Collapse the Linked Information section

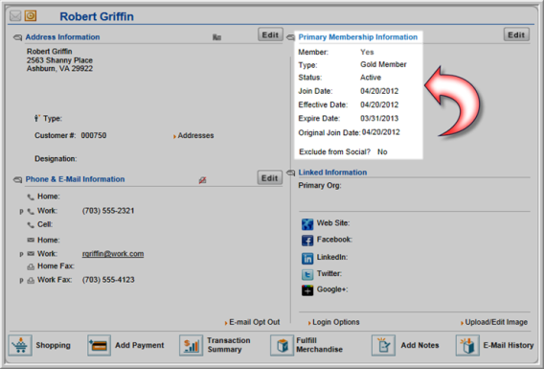click(291, 173)
